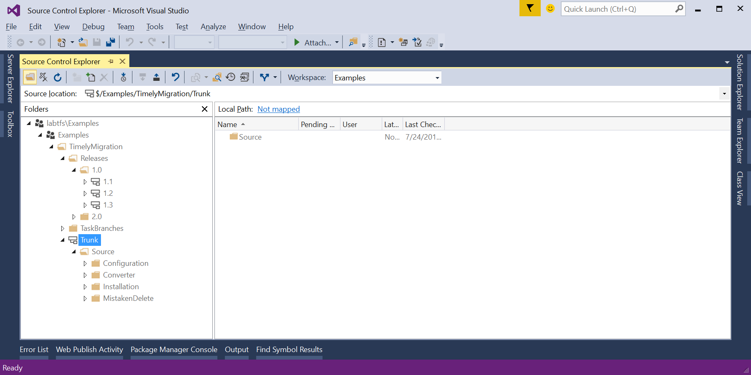
Task: Open the Team Explorer side tab
Action: (x=739, y=141)
